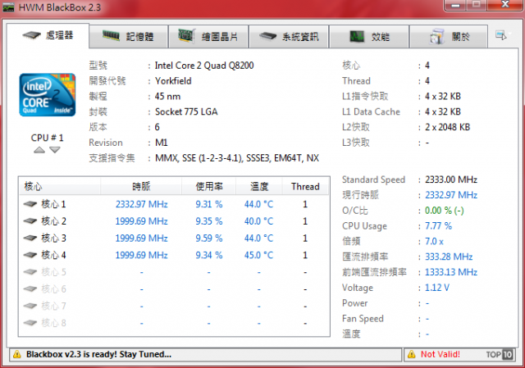Click the Intel Core 2 Quad Q8200 text
The height and width of the screenshot is (368, 525).
[204, 66]
